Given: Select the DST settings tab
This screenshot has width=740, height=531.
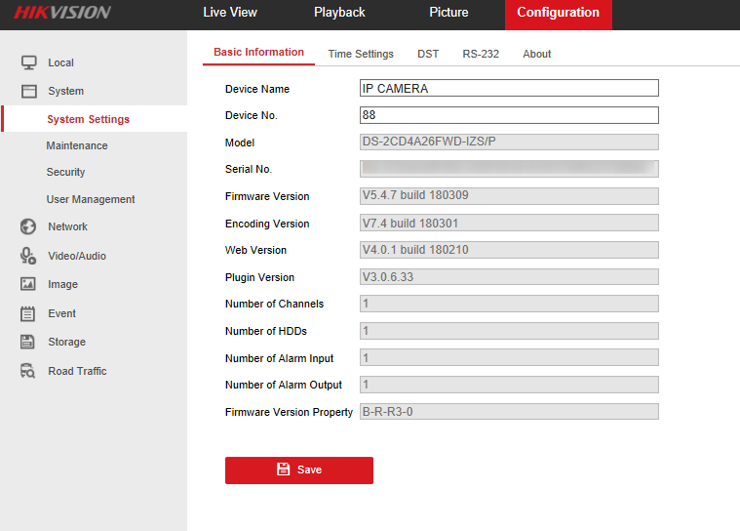Looking at the screenshot, I should tap(428, 54).
